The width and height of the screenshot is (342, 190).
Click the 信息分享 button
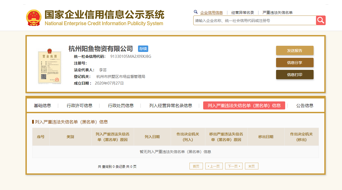click(295, 63)
